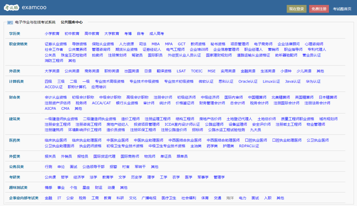Select 九大员 link
The height and width of the screenshot is (206, 357).
256,130
